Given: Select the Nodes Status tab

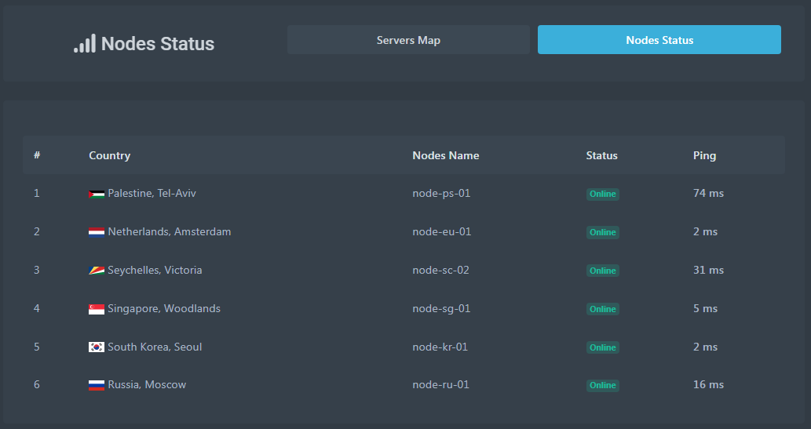Looking at the screenshot, I should tap(659, 40).
